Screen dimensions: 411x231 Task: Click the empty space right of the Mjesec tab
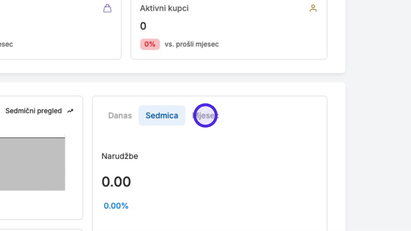(273, 116)
